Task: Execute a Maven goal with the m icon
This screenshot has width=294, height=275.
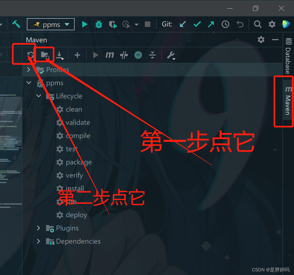Action: coord(110,55)
